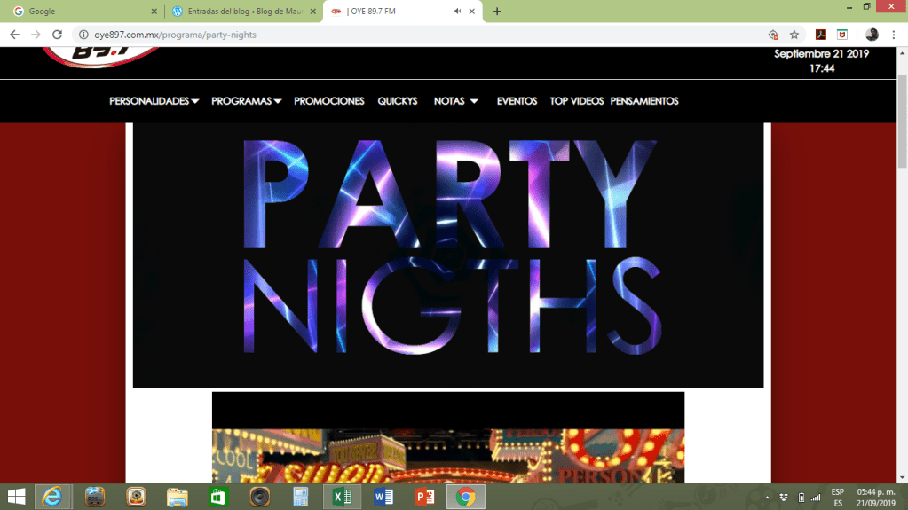Mute the audio on the OYE 89.7 FM tab
908x510 pixels.
(457, 12)
